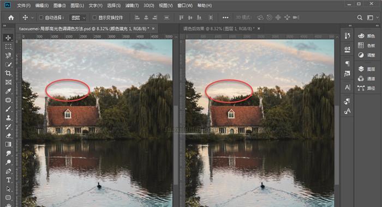This screenshot has width=382, height=207.
Task: Expand the left toolbar double arrows
Action: pyautogui.click(x=4, y=25)
